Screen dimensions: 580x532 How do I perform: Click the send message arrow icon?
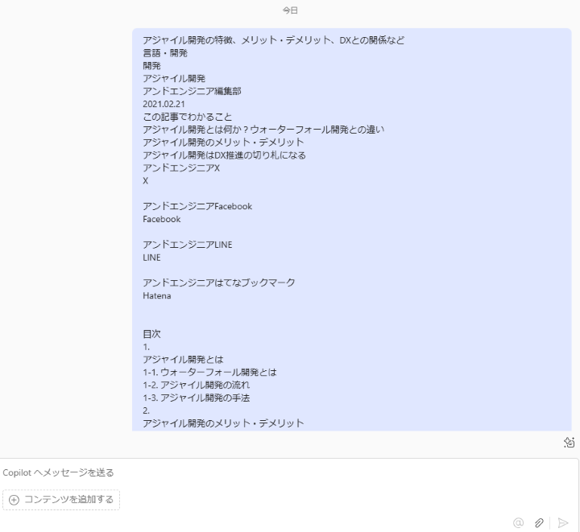coord(562,523)
